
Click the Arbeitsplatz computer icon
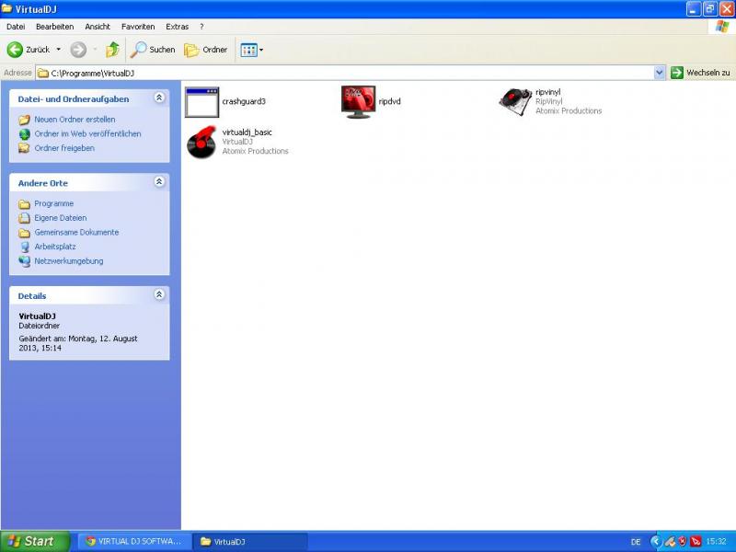25,247
